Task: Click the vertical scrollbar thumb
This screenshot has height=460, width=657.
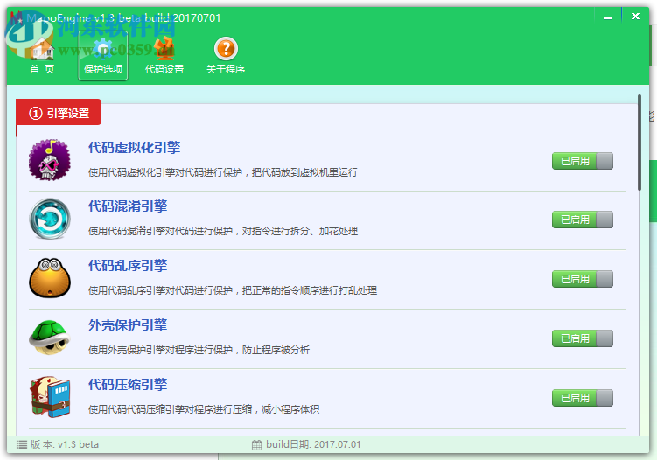Action: 639,143
